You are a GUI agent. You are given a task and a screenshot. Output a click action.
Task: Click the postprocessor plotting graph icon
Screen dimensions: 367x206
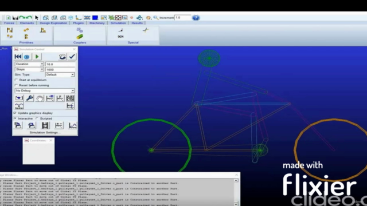click(x=73, y=125)
